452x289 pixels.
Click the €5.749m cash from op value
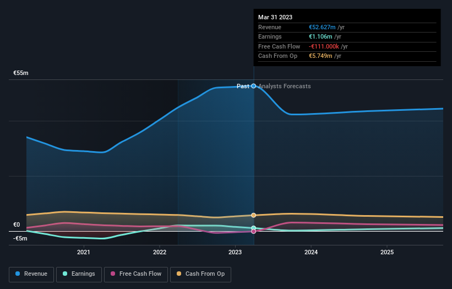(x=320, y=56)
